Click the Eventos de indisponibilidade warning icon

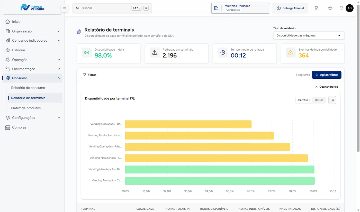[x=291, y=52]
